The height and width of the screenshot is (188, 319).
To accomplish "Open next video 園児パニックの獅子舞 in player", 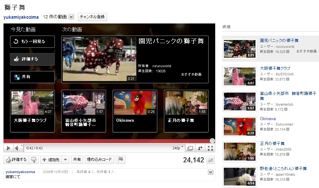I will (x=135, y=59).
